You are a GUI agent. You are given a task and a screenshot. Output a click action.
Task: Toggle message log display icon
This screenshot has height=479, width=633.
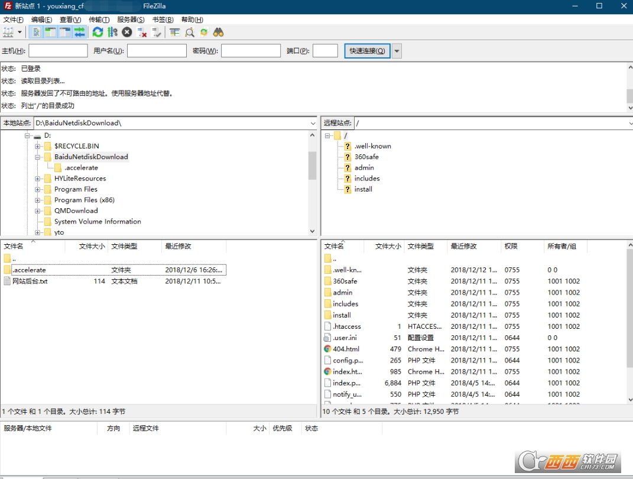[36, 33]
